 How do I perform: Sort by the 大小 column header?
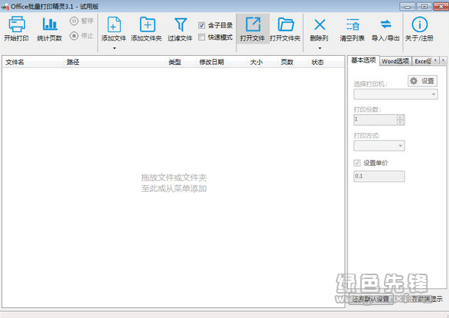tap(262, 62)
